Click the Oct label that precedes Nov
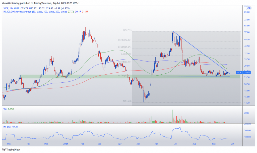This screenshot has width=257, height=153. [9, 144]
